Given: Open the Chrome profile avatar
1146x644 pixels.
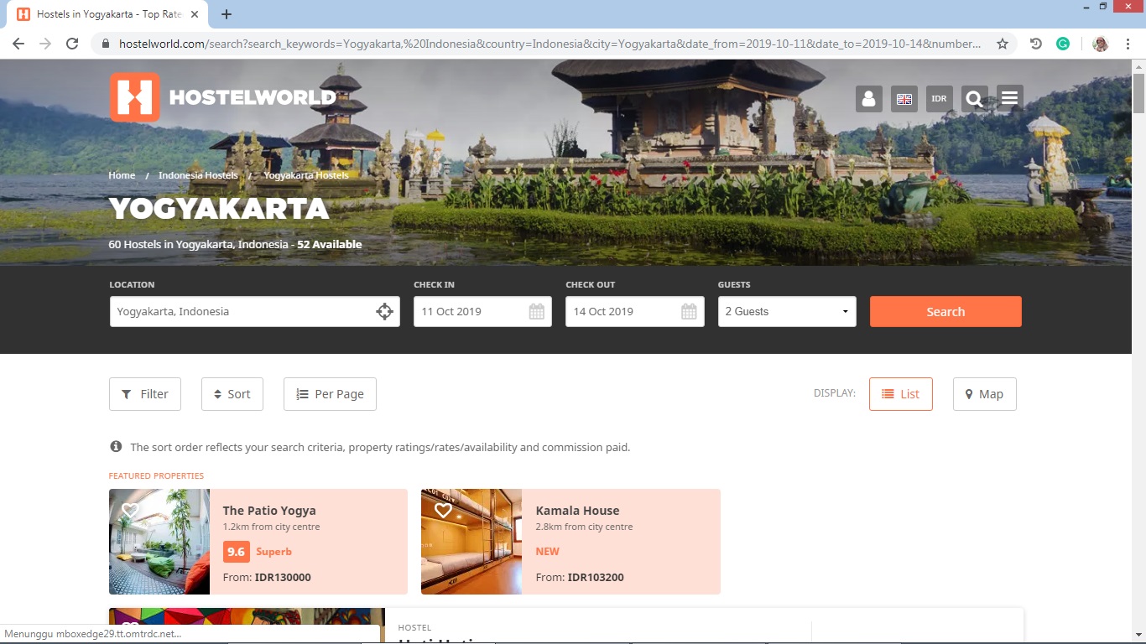Looking at the screenshot, I should (x=1100, y=44).
